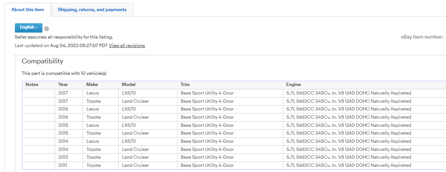Click the Year column header
Screen dimensions: 446x172
63,85
